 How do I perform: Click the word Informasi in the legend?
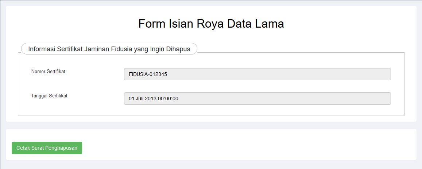tap(42, 49)
